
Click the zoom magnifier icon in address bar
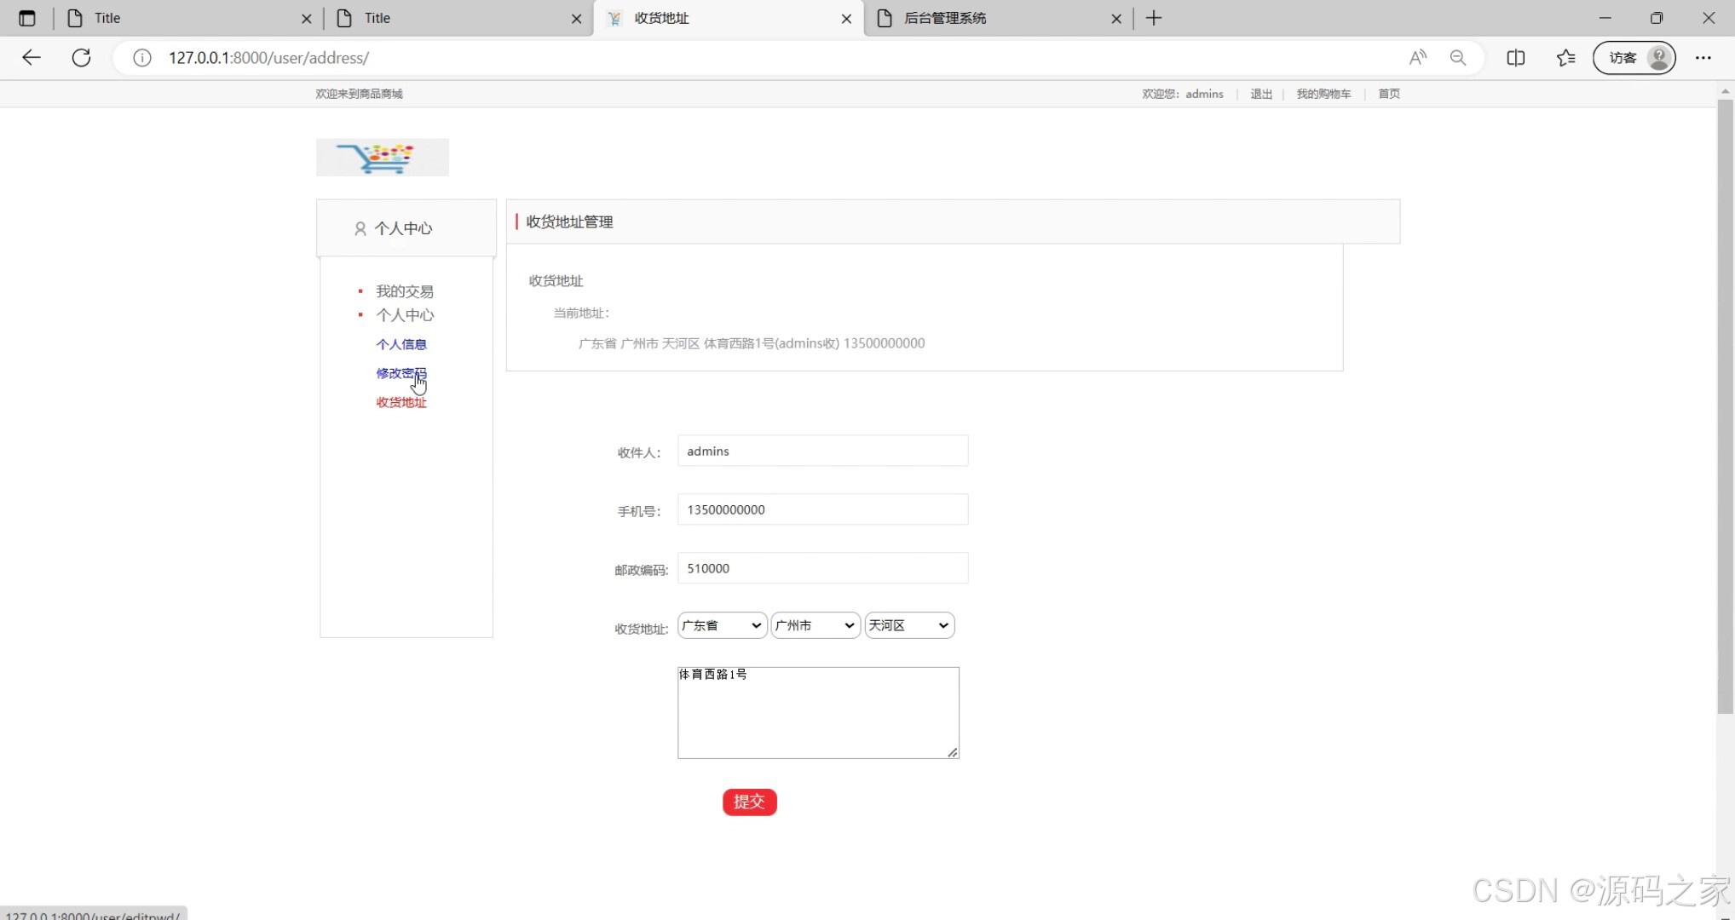[1458, 58]
